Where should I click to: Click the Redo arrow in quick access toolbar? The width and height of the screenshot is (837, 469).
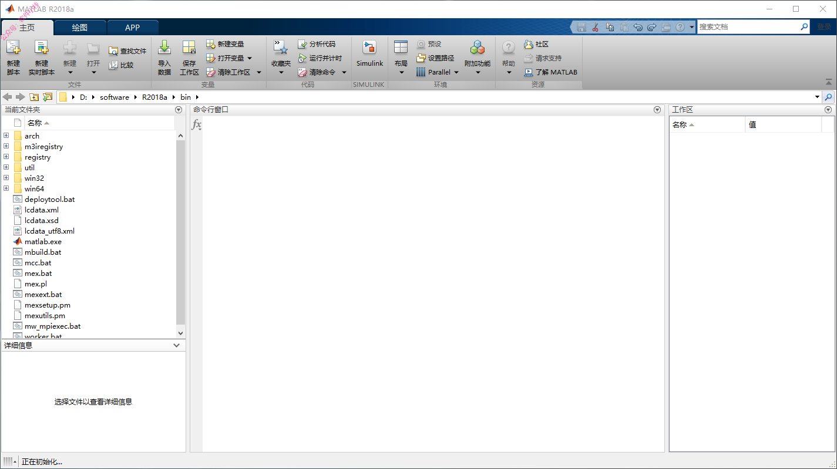tap(652, 27)
